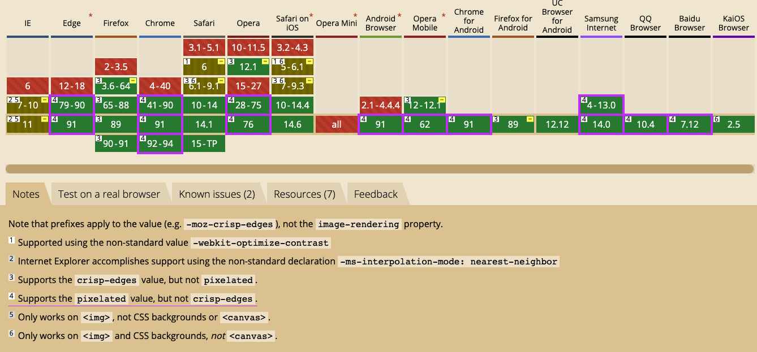Click the note 6 marker on KaiOS 2.5

(716, 119)
